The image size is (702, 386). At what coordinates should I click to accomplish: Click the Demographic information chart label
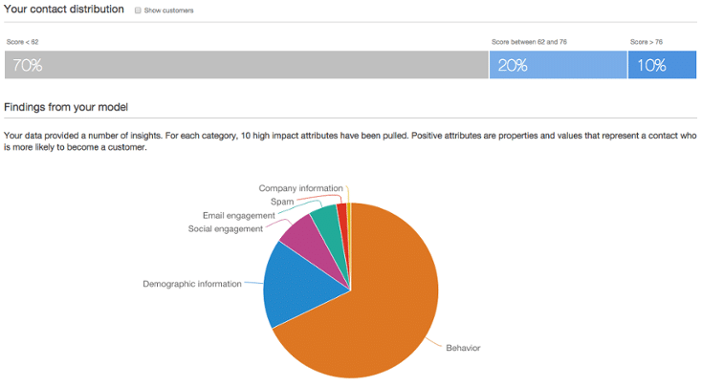click(x=192, y=284)
